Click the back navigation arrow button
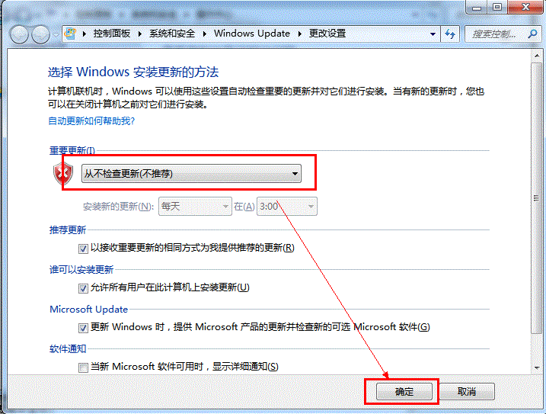The width and height of the screenshot is (546, 414). pos(19,34)
